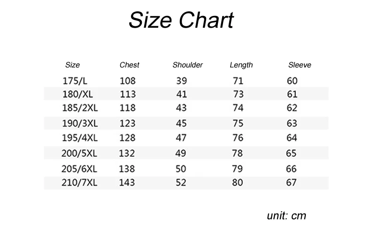Screen dimensions: 371x237
Task: Select the Size column header
Action: click(x=72, y=65)
